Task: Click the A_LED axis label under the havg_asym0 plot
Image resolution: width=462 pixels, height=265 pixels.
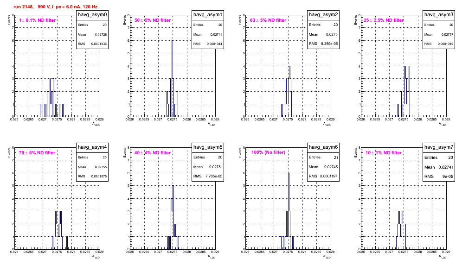Action: (x=96, y=124)
